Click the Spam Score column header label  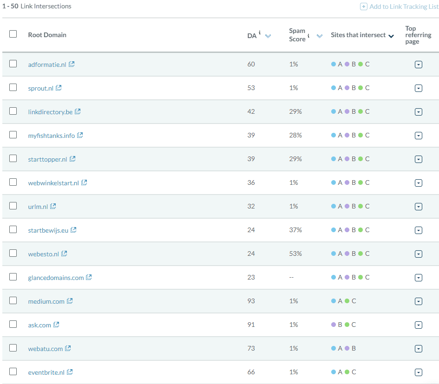point(297,35)
